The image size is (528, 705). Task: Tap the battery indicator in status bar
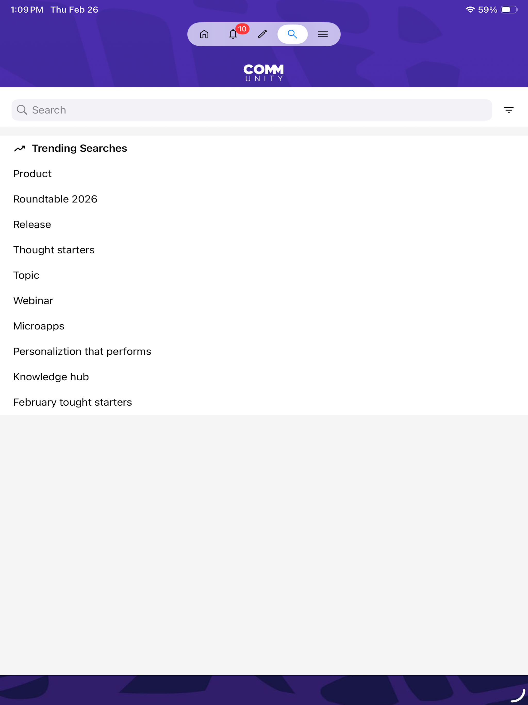[x=509, y=10]
